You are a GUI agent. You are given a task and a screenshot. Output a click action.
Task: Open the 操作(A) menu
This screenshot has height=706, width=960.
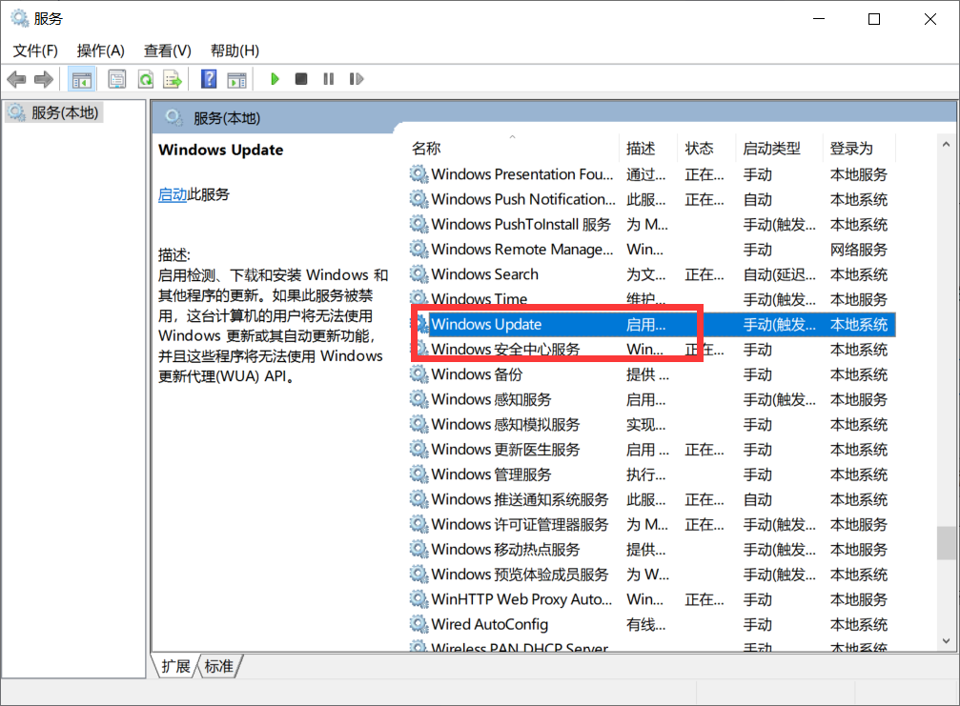coord(101,50)
